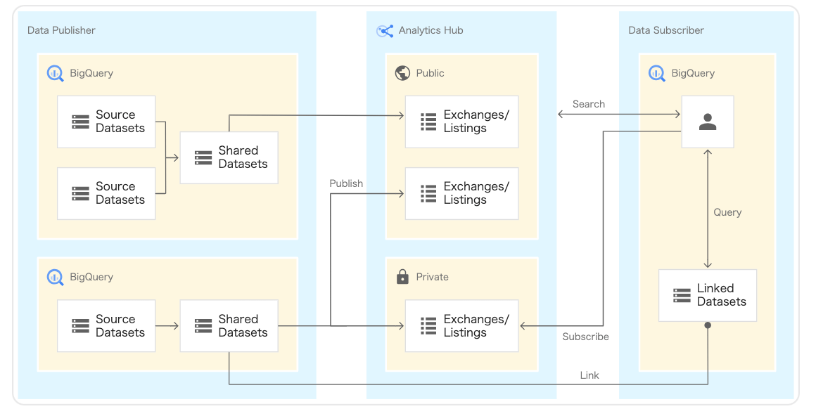Click the Subscribe arrow label
This screenshot has width=816, height=416.
[585, 337]
